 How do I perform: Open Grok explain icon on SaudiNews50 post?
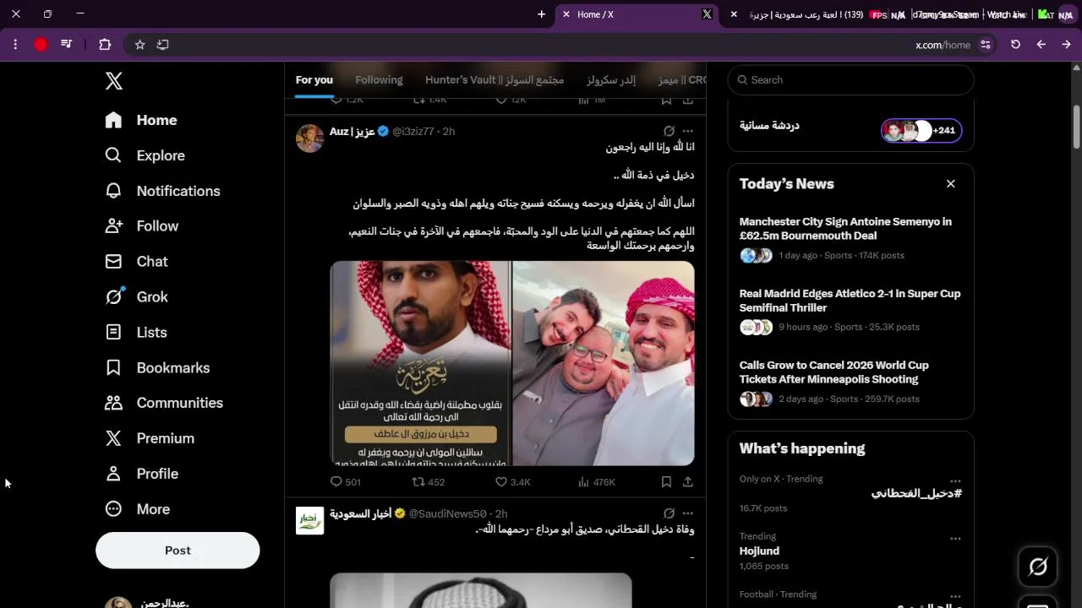[669, 513]
